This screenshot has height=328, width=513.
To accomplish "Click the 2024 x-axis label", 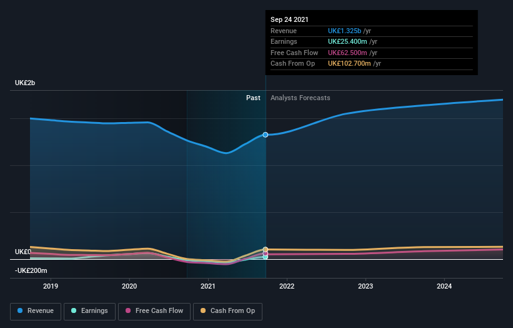I will pos(444,286).
